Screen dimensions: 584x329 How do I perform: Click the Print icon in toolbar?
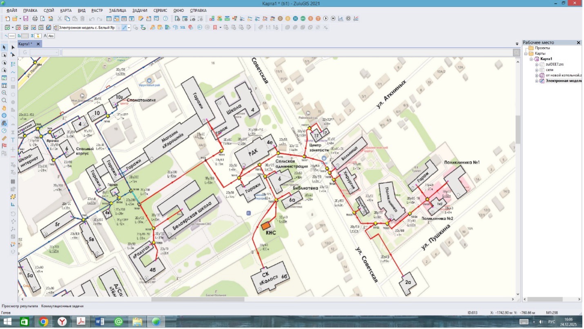(35, 19)
